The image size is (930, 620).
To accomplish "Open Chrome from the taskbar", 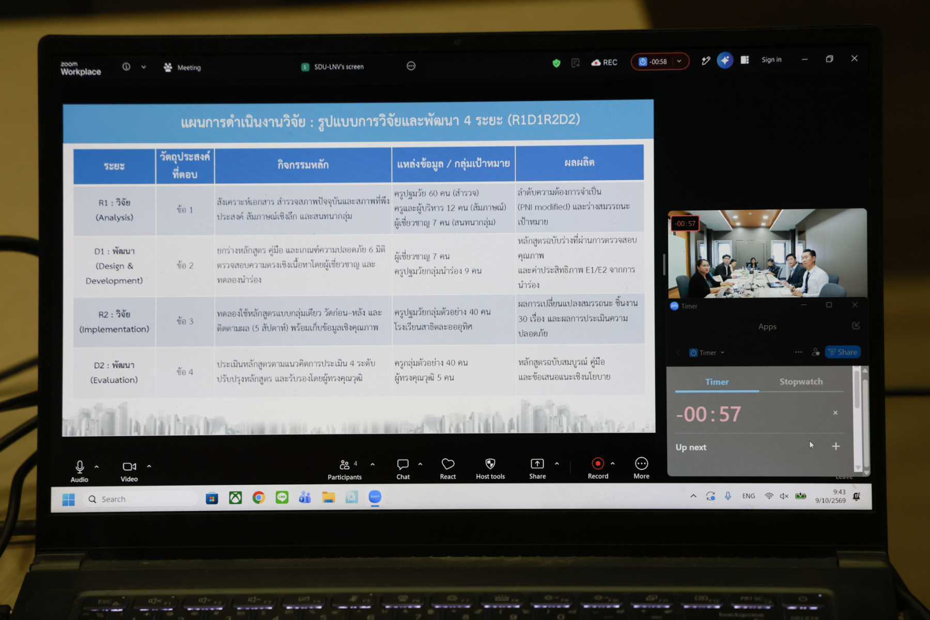I will coord(258,498).
